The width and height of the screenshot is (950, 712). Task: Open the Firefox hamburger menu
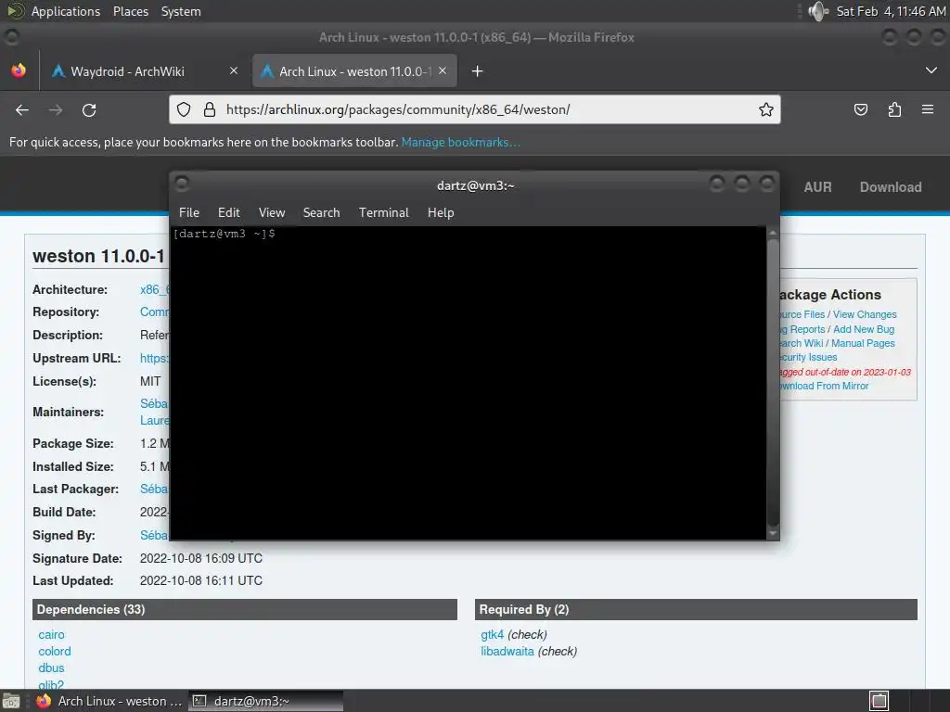pos(928,109)
